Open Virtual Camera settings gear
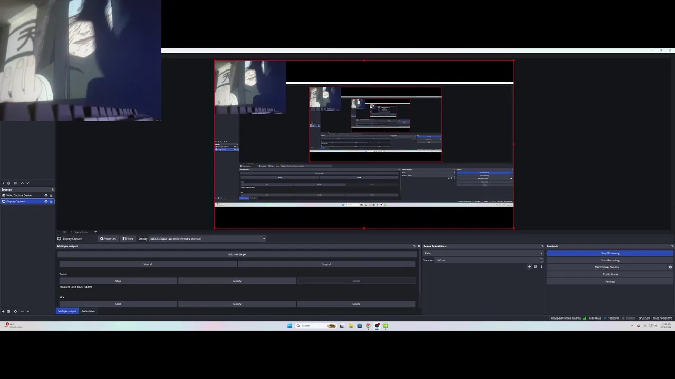Viewport: 675px width, 379px height. (671, 267)
